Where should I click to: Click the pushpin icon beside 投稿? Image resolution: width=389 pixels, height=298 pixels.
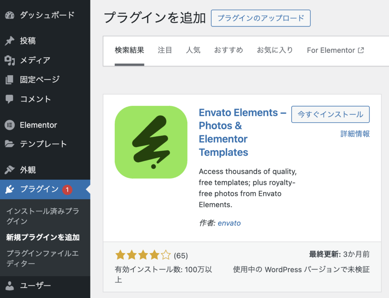pos(9,41)
